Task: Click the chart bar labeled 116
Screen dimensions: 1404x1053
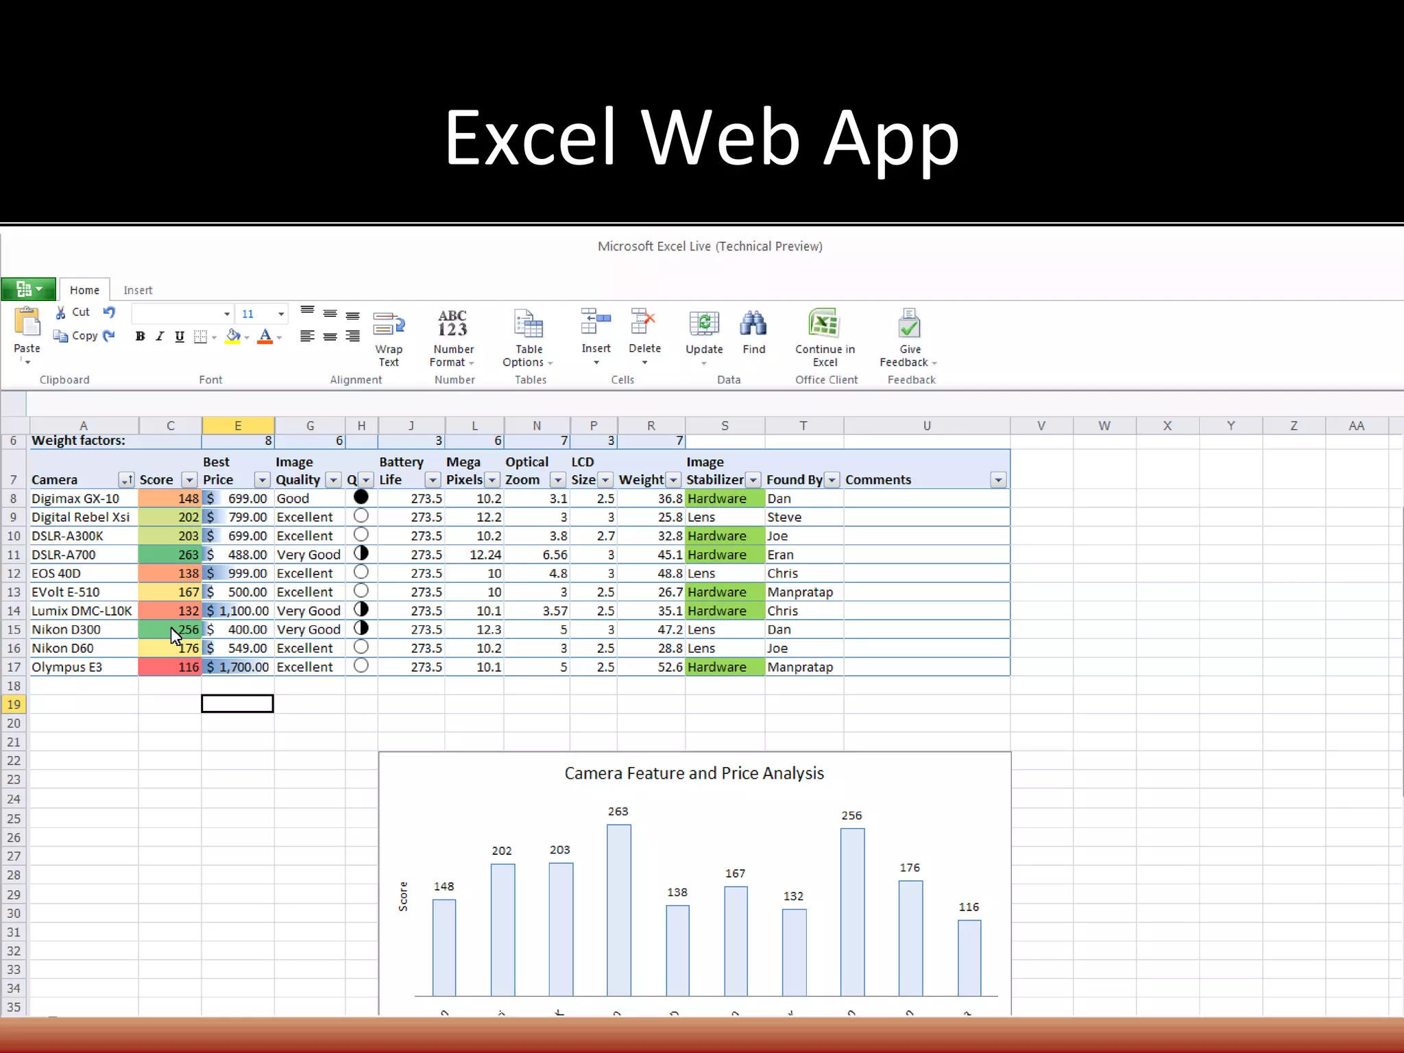Action: point(969,958)
